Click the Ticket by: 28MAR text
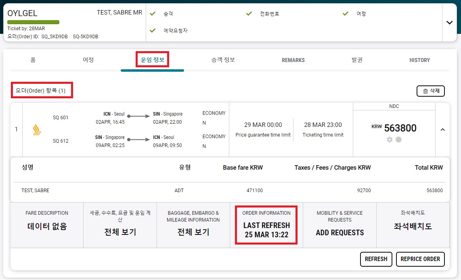The width and height of the screenshot is (461, 280). pyautogui.click(x=26, y=29)
